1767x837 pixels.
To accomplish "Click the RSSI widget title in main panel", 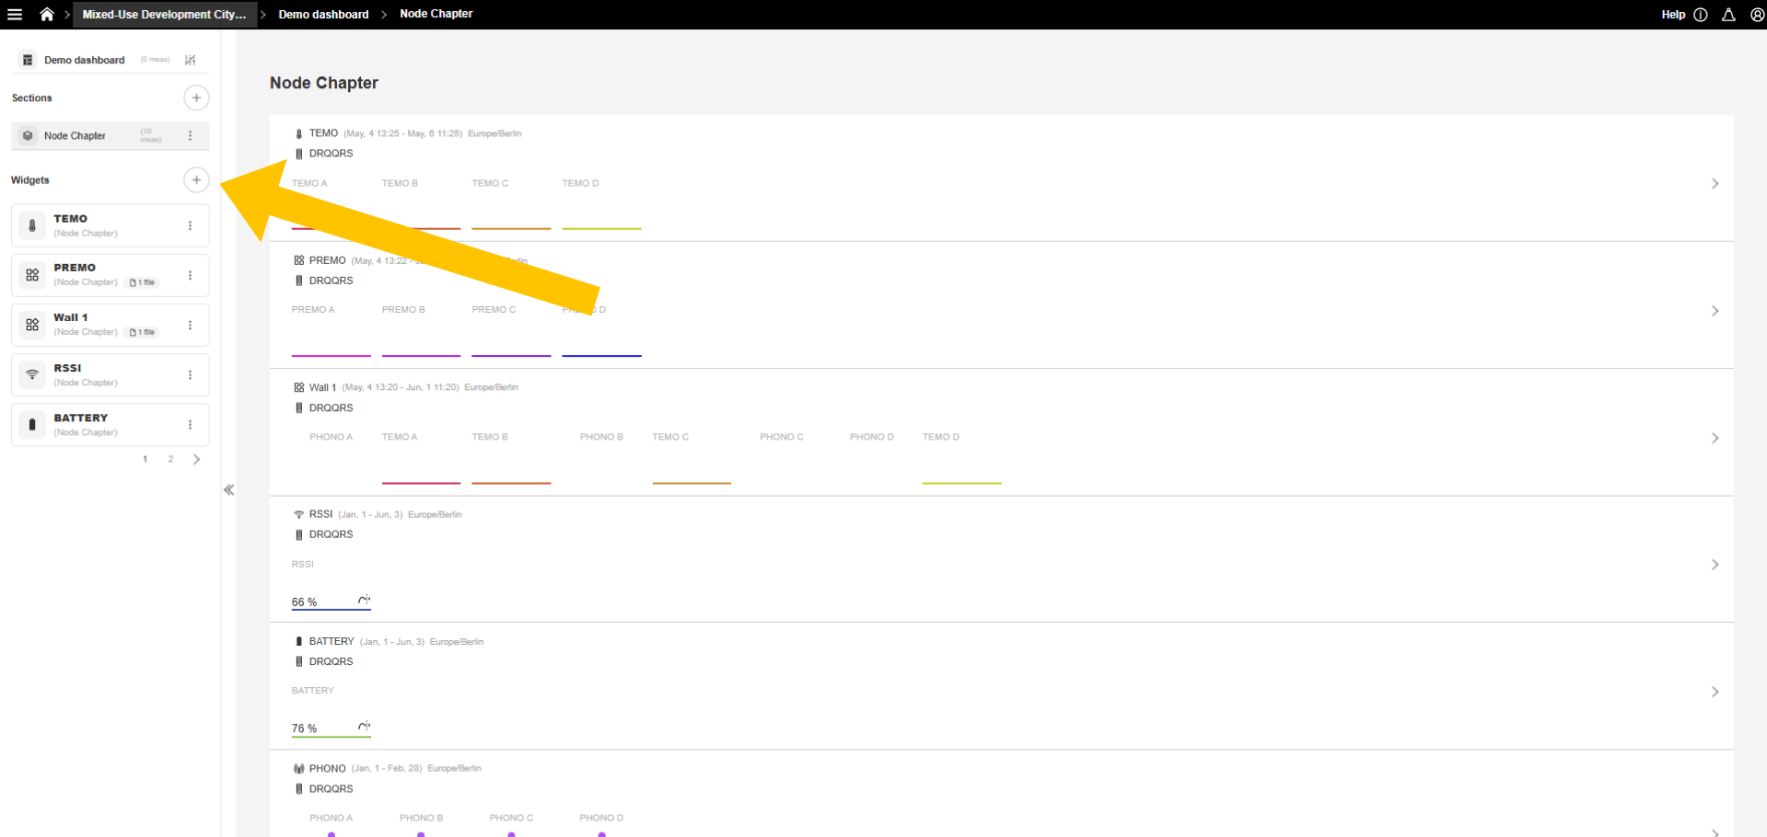I will [x=320, y=514].
